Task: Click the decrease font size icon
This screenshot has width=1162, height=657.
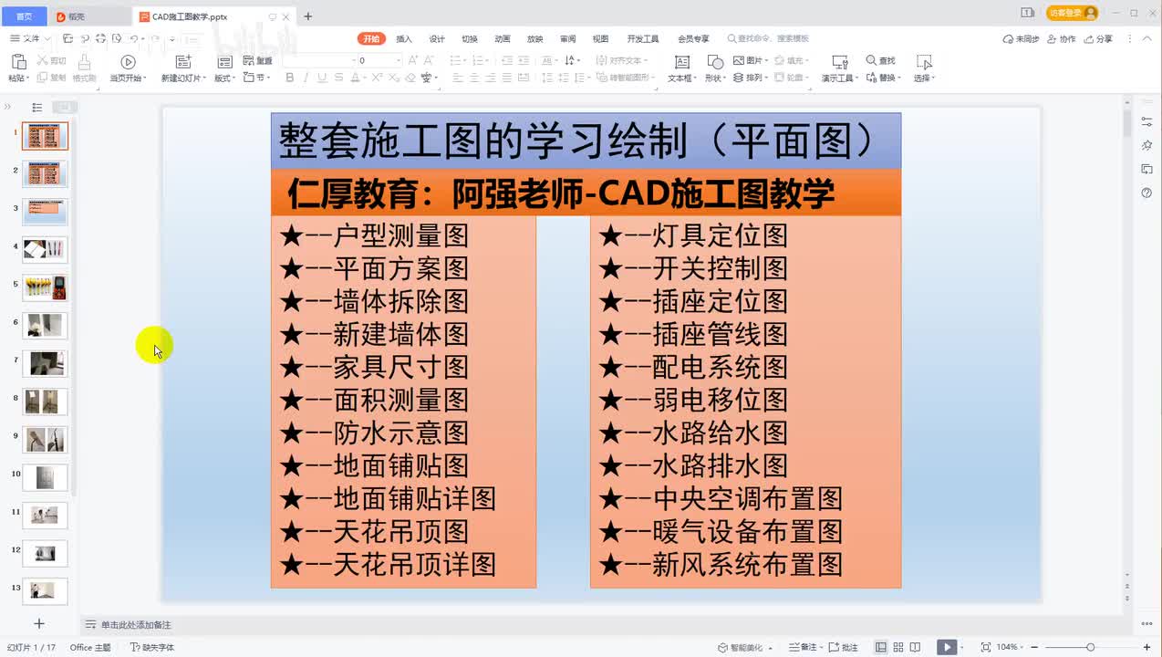Action: pos(428,60)
